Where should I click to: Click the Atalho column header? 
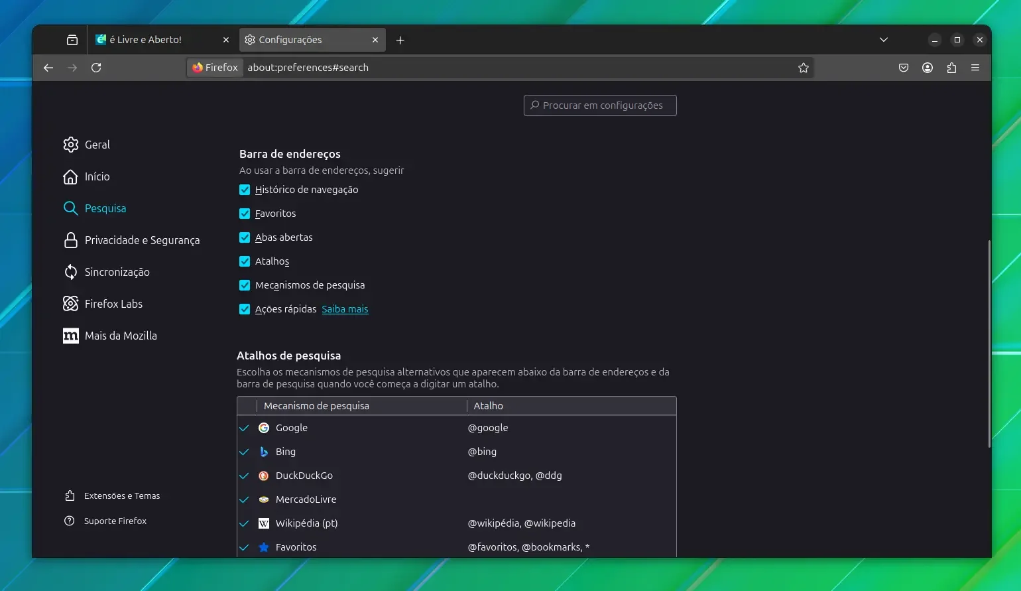coord(571,406)
